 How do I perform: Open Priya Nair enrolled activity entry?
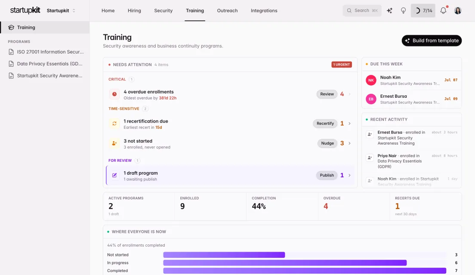(x=411, y=161)
